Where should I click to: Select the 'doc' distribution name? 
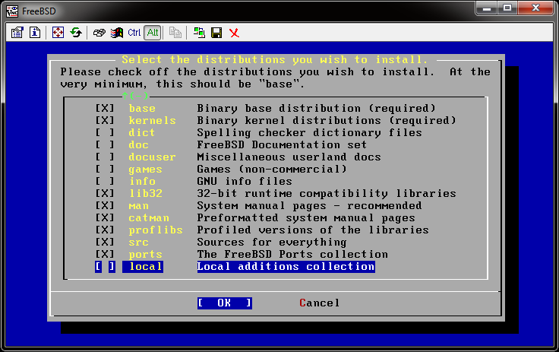coord(138,144)
